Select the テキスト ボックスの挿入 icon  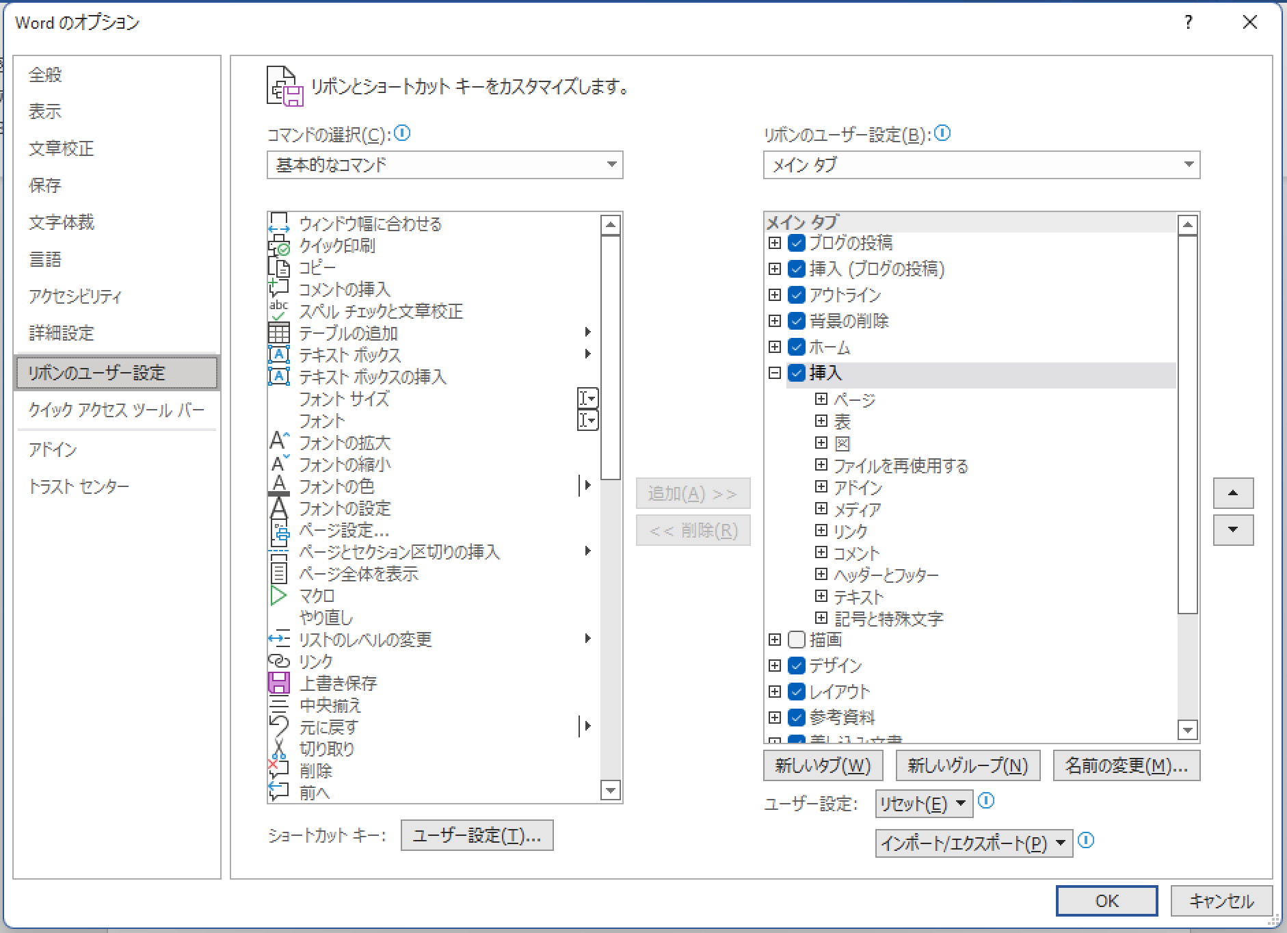(x=278, y=377)
